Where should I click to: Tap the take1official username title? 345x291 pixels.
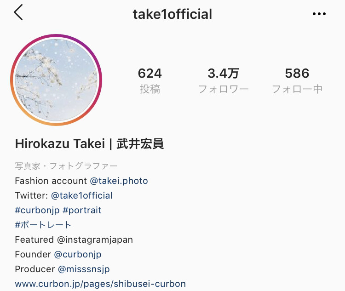tap(172, 14)
